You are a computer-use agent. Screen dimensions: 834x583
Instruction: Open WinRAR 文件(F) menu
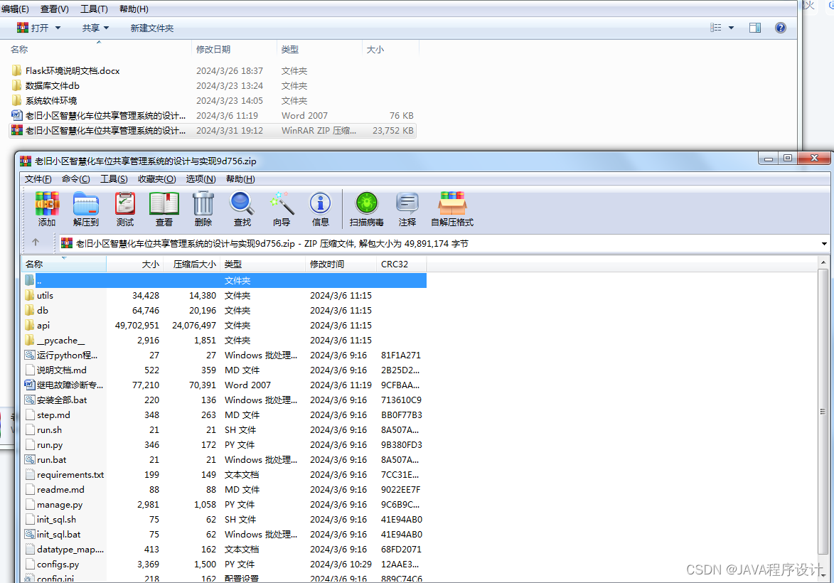[38, 178]
